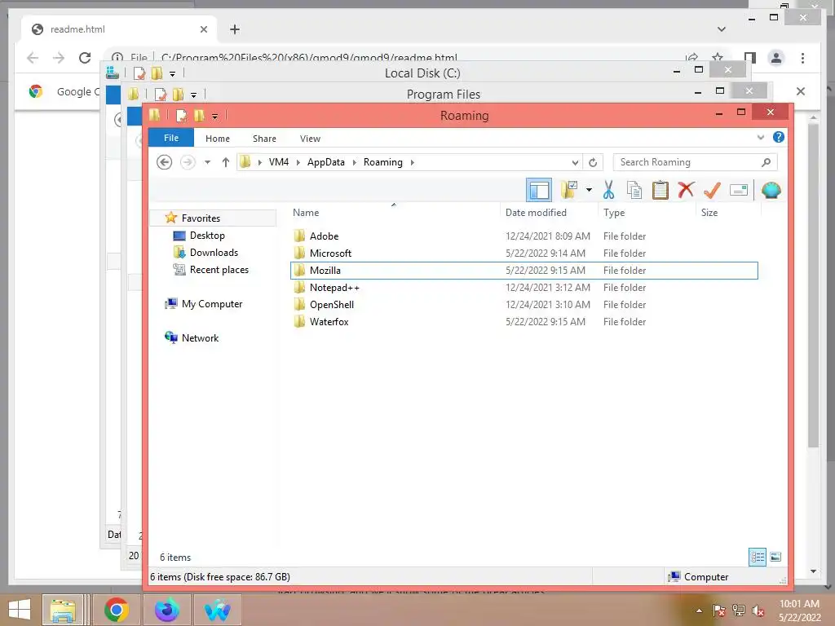Sort by the Size column header
Image resolution: width=835 pixels, height=626 pixels.
(x=709, y=213)
